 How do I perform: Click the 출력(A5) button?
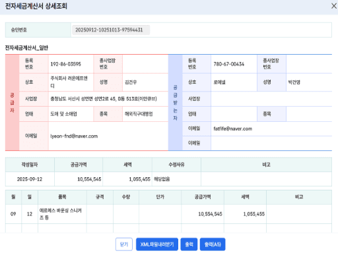point(213,244)
